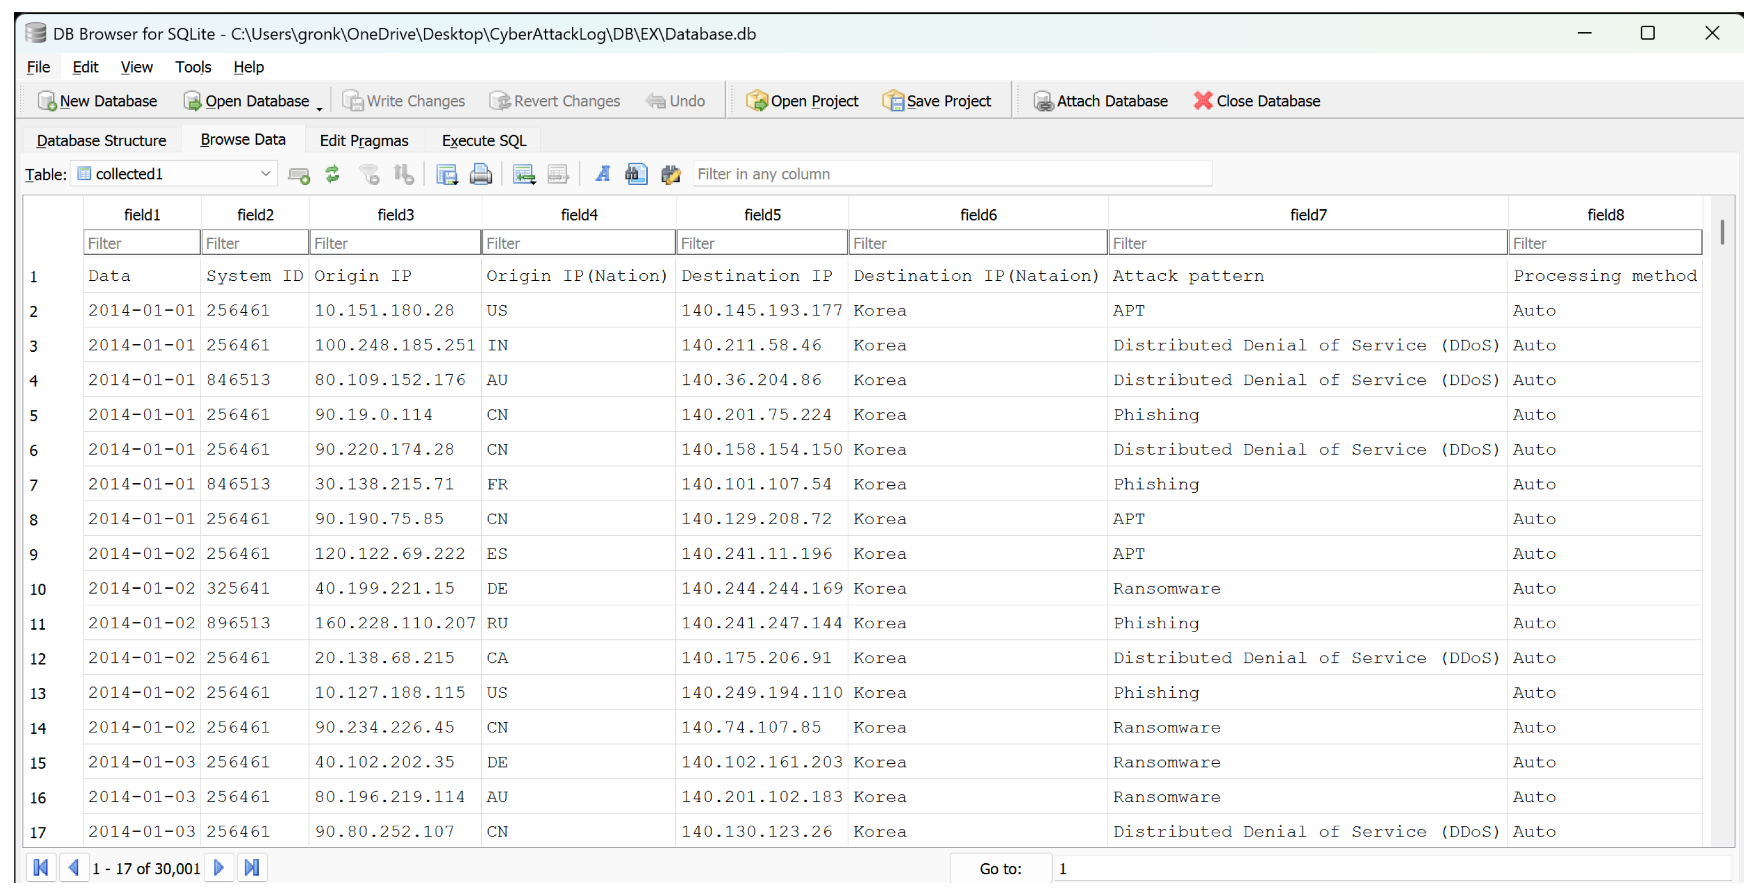Click the Save Project button
The image size is (1758, 893).
937,101
